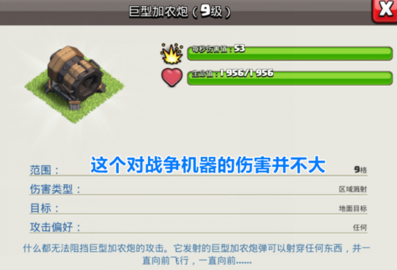Click the 巨型加农炮 title text

[x=159, y=12]
